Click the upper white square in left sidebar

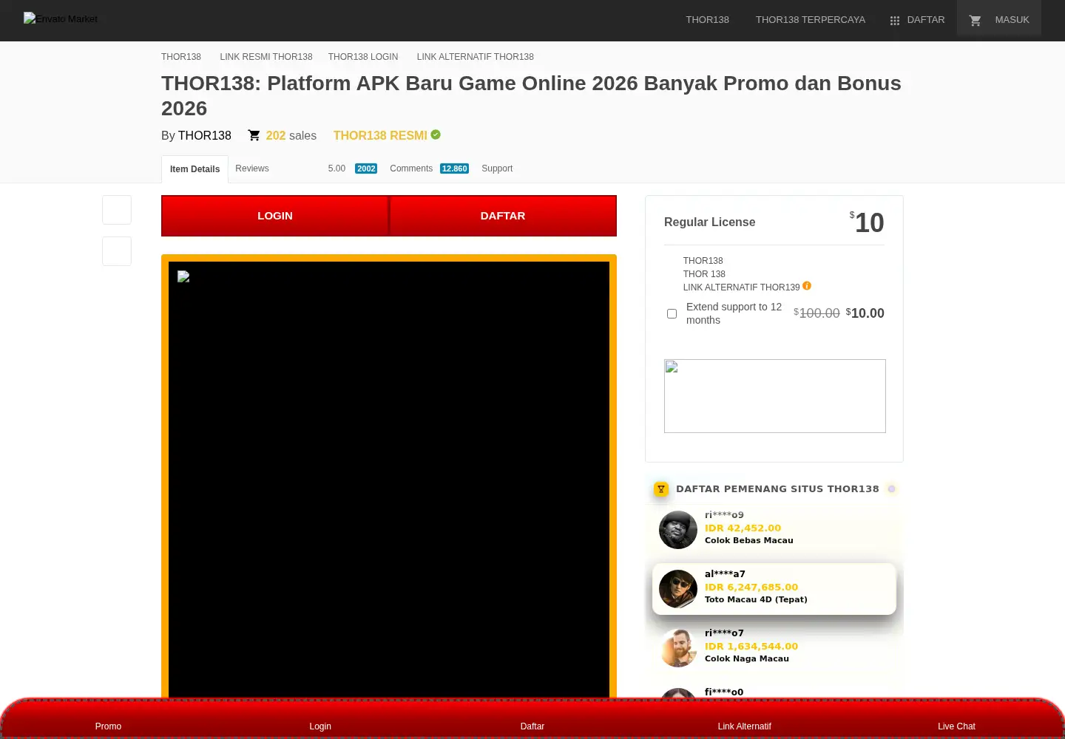point(117,210)
